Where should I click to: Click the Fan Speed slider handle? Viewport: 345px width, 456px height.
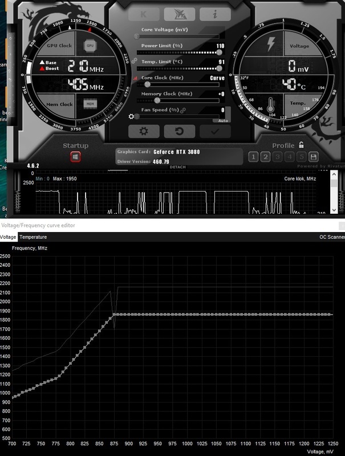click(137, 116)
